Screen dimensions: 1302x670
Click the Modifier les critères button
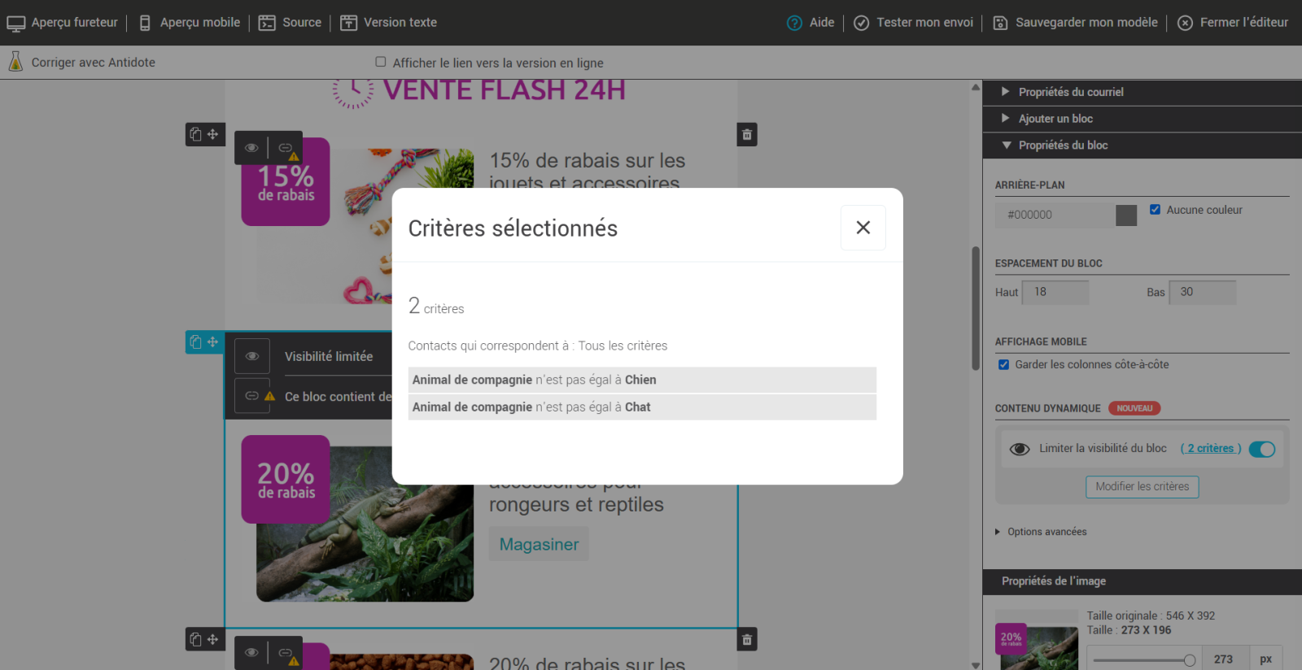1142,486
